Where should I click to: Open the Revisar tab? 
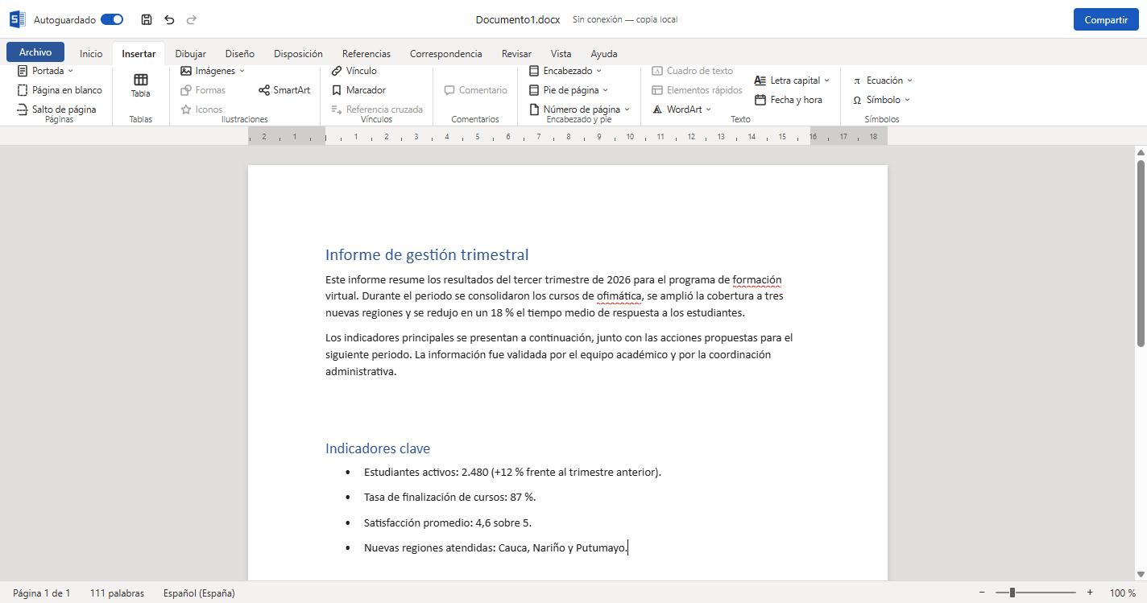click(516, 54)
